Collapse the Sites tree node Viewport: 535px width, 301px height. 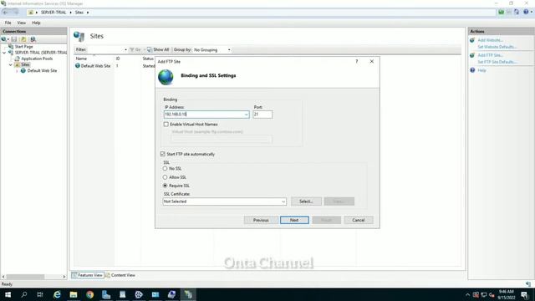tap(11, 64)
